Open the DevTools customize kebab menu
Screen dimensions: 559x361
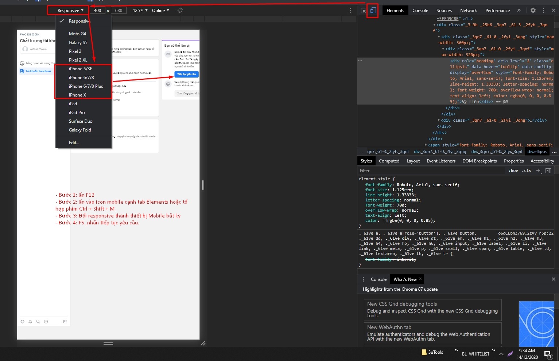pyautogui.click(x=543, y=11)
